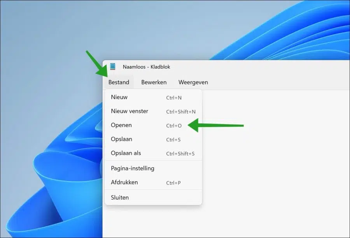Choose Opslaan to save the file

tap(153, 139)
